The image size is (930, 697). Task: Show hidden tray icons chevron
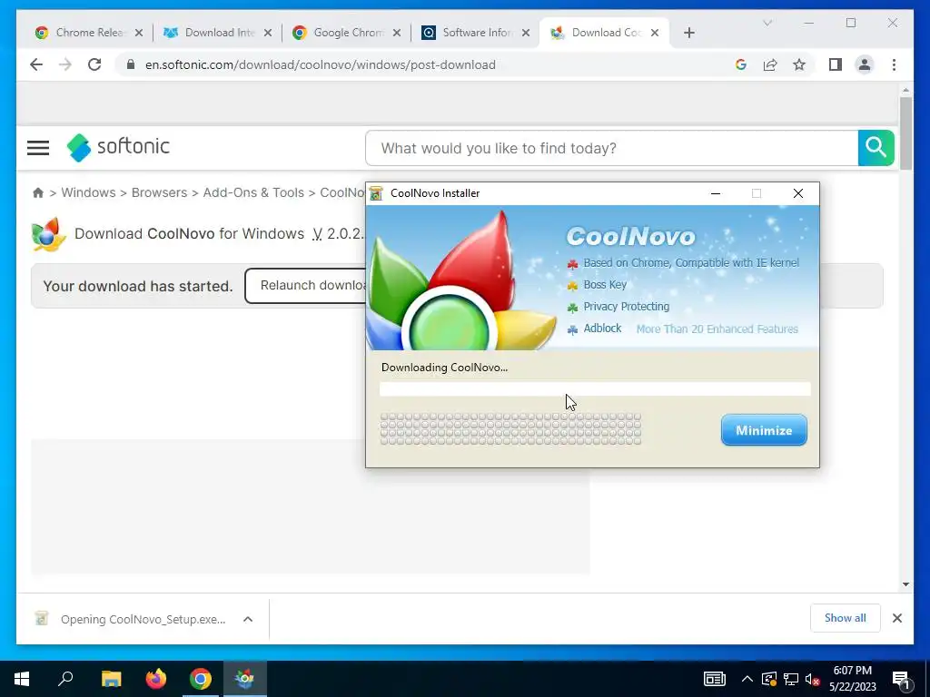pos(747,679)
